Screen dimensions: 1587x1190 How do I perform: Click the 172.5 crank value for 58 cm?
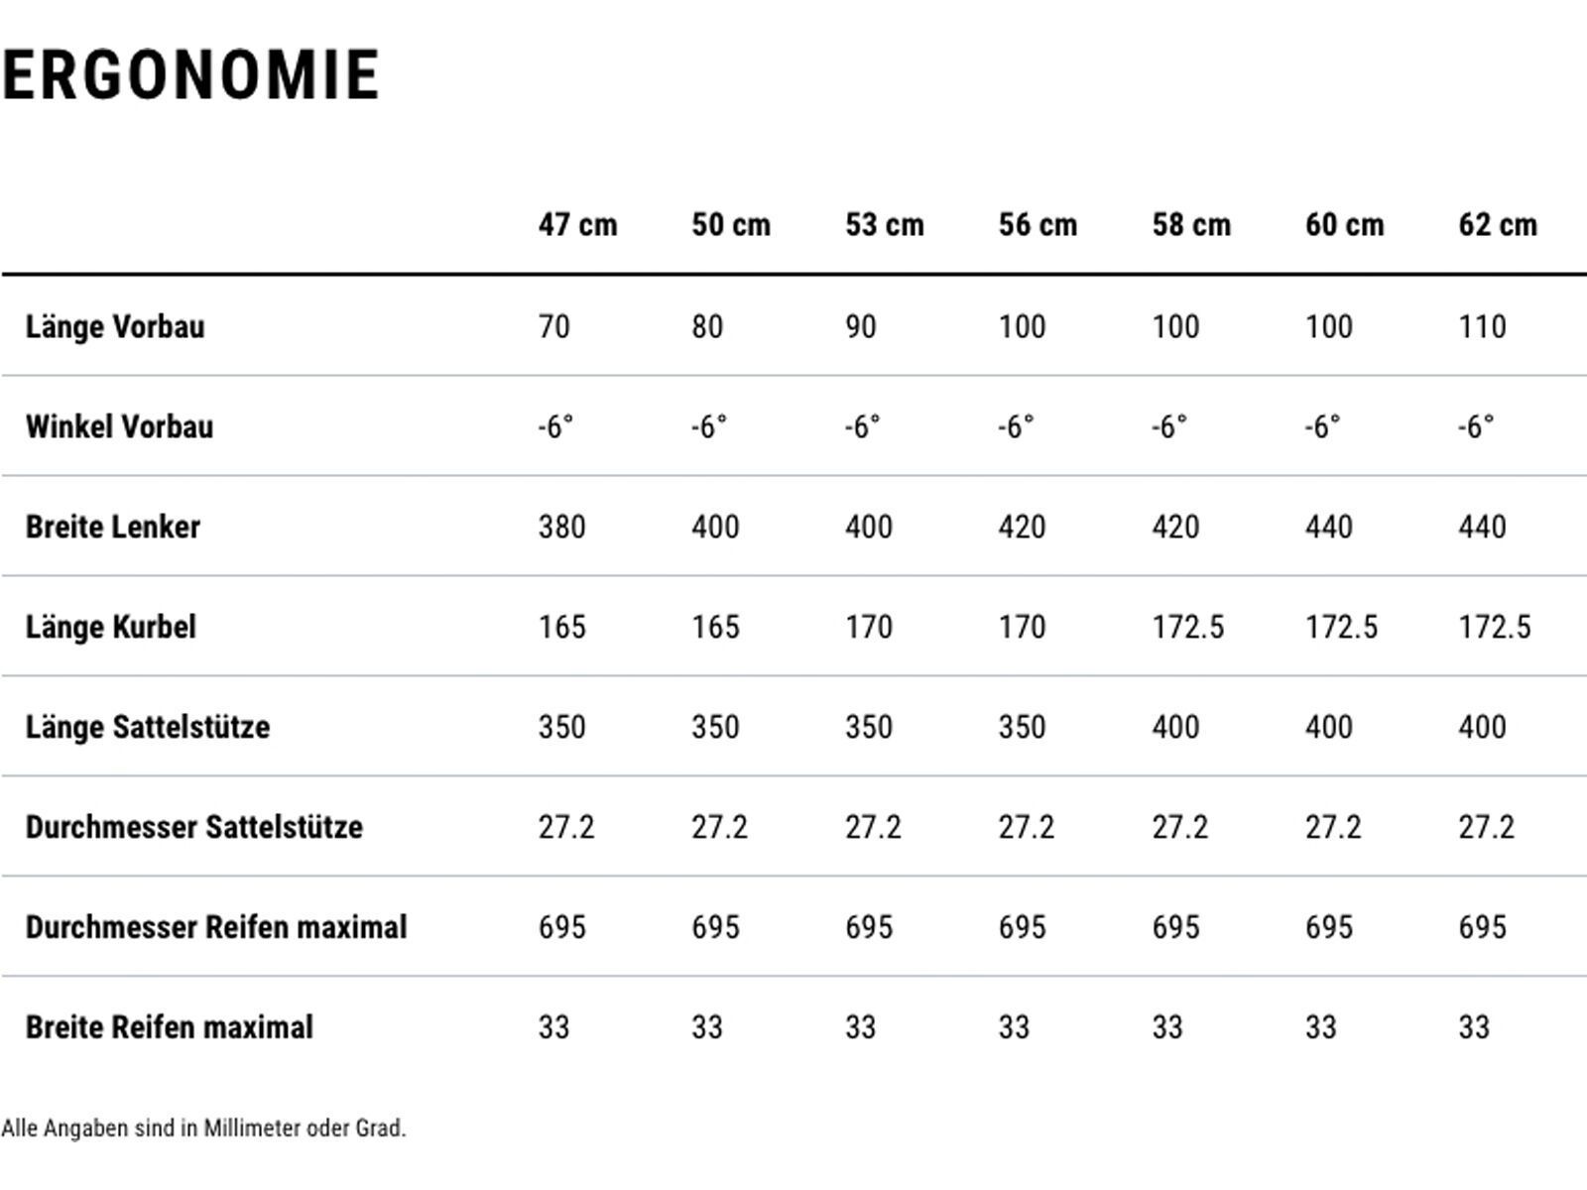(1188, 627)
